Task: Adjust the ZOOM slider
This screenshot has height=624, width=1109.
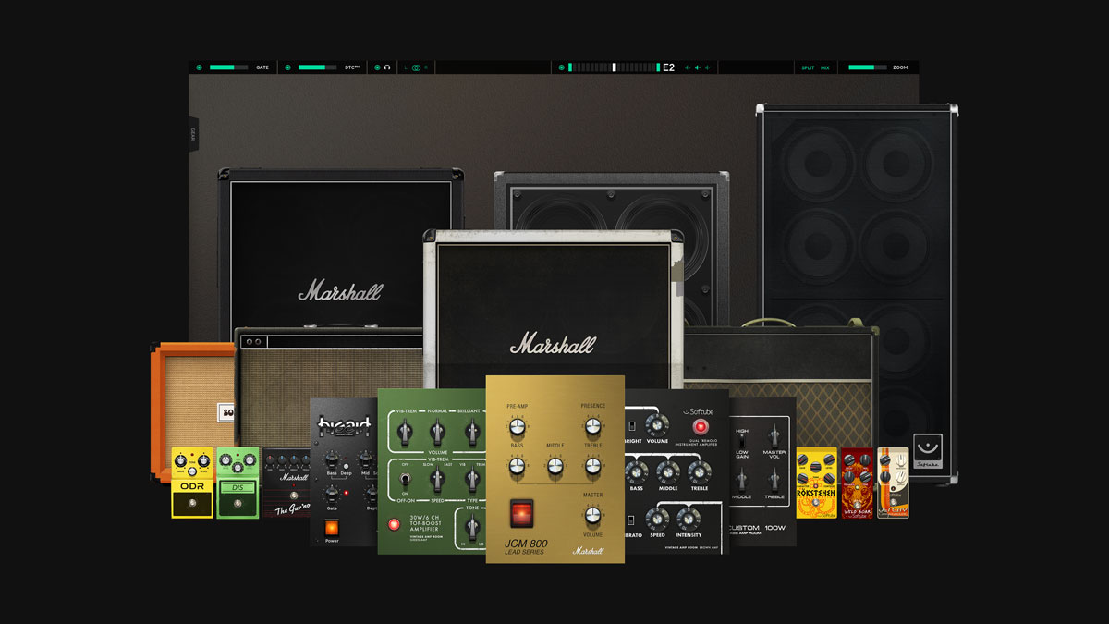Action: point(867,67)
